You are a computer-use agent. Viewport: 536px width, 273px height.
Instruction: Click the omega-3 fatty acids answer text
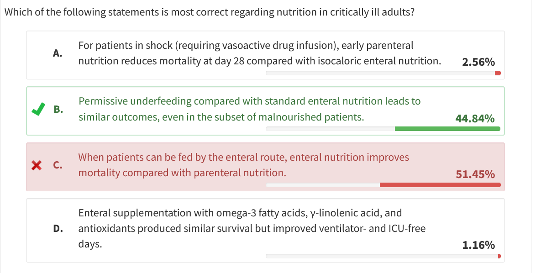[x=252, y=228]
